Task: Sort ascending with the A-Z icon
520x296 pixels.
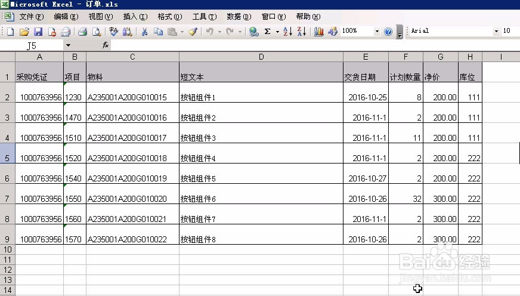Action: (x=288, y=32)
